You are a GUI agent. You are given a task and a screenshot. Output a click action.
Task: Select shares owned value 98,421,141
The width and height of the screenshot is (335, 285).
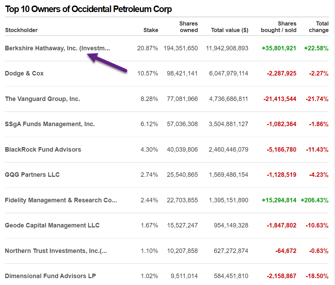tap(182, 73)
